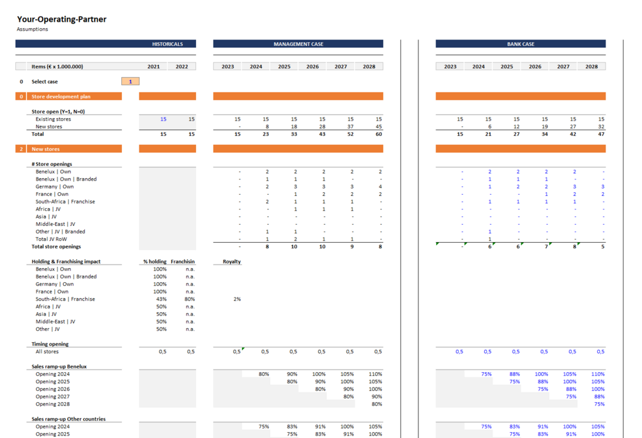Click the Sales ramp-up Other countries heading

tap(68, 419)
